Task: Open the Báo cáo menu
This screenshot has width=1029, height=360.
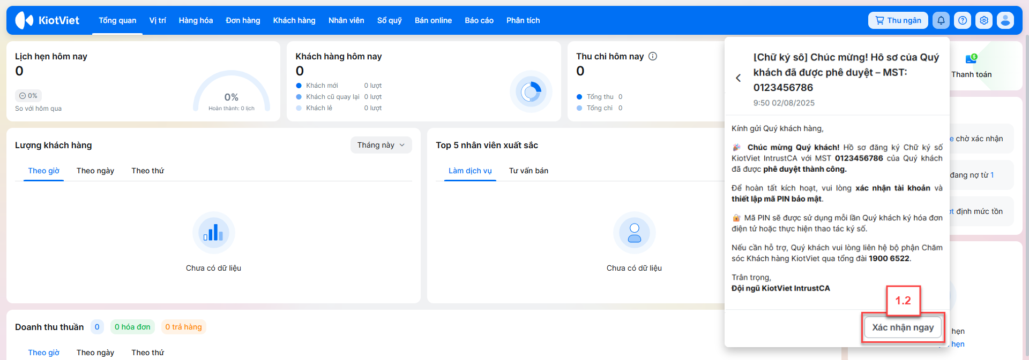Action: [479, 20]
